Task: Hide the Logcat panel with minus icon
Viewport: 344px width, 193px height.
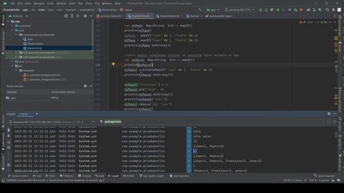Action: point(334,114)
